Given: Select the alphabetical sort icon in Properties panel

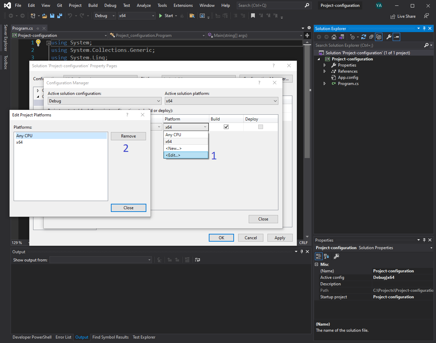Looking at the screenshot, I should (326, 256).
